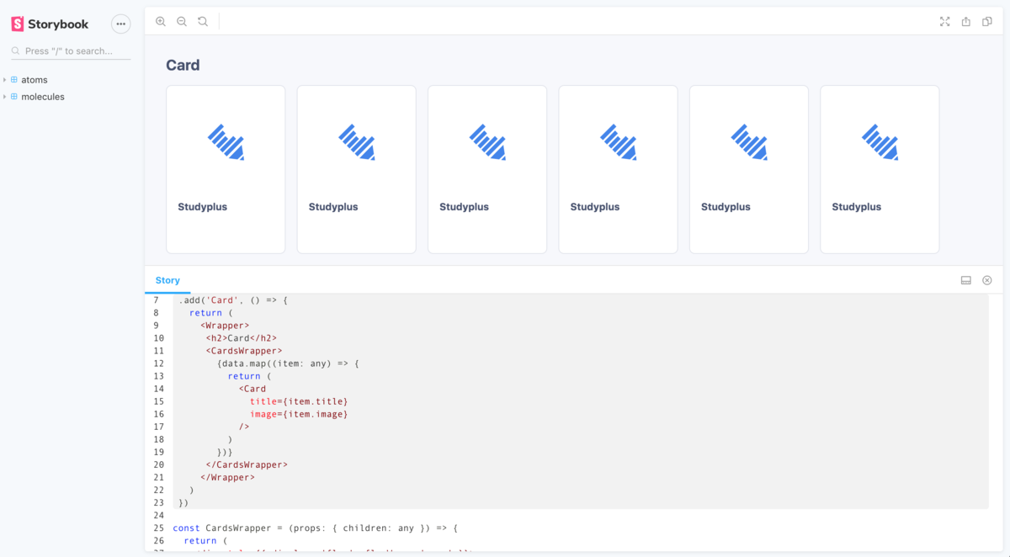
Task: Select the atoms tree item
Action: tap(35, 80)
